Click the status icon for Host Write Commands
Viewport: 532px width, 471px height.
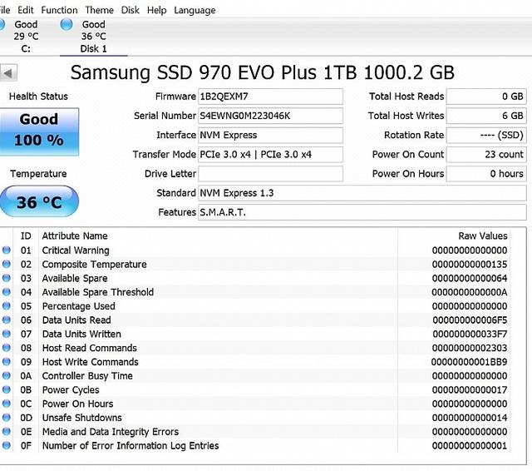coord(7,362)
